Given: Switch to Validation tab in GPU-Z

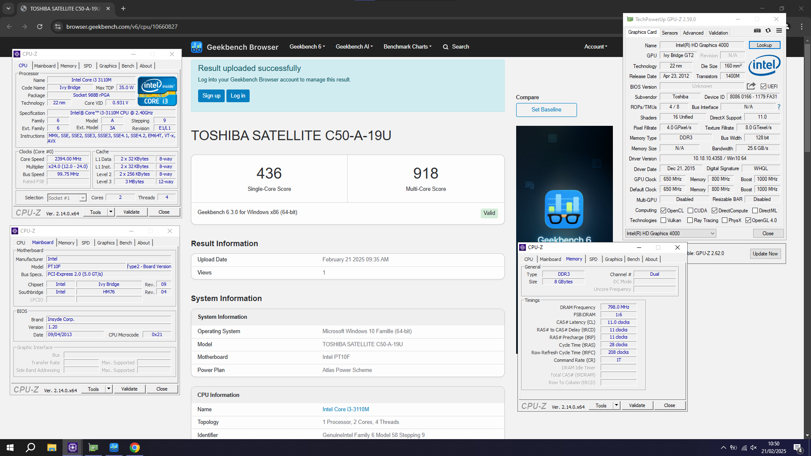Looking at the screenshot, I should (x=718, y=33).
